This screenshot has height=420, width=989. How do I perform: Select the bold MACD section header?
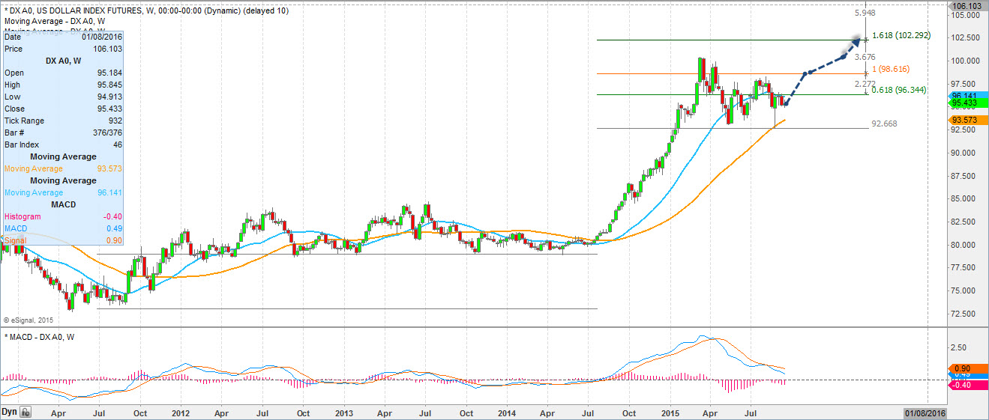(63, 204)
